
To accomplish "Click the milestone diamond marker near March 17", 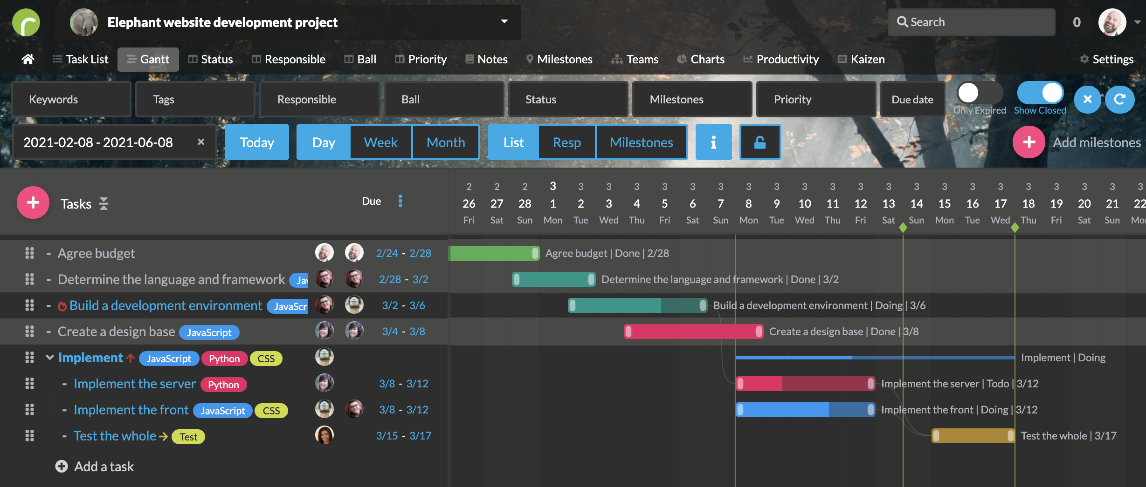I will pyautogui.click(x=1015, y=228).
